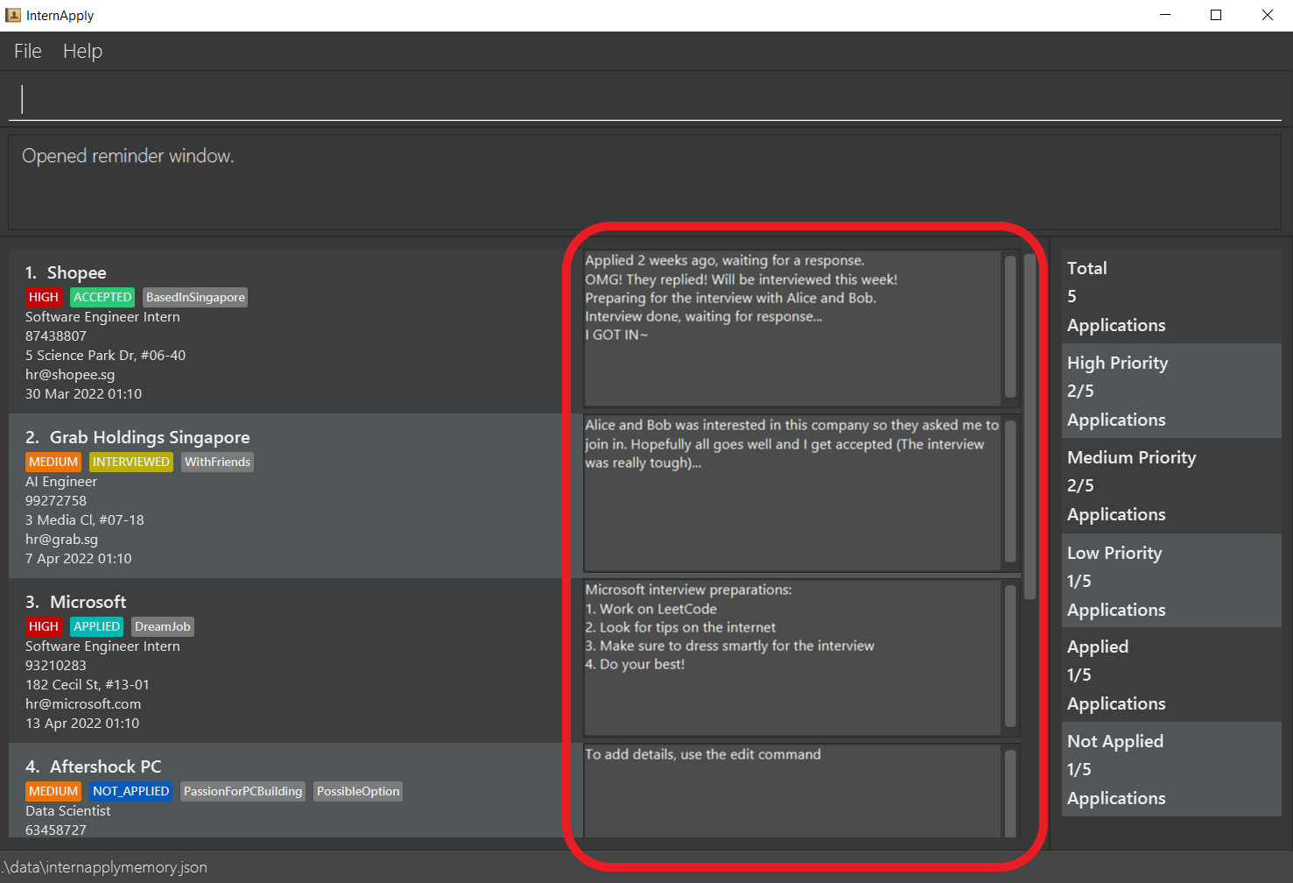Screen dimensions: 1293x883
Task: Click the MEDIUM priority badge on Grab Holdings
Action: pos(53,462)
